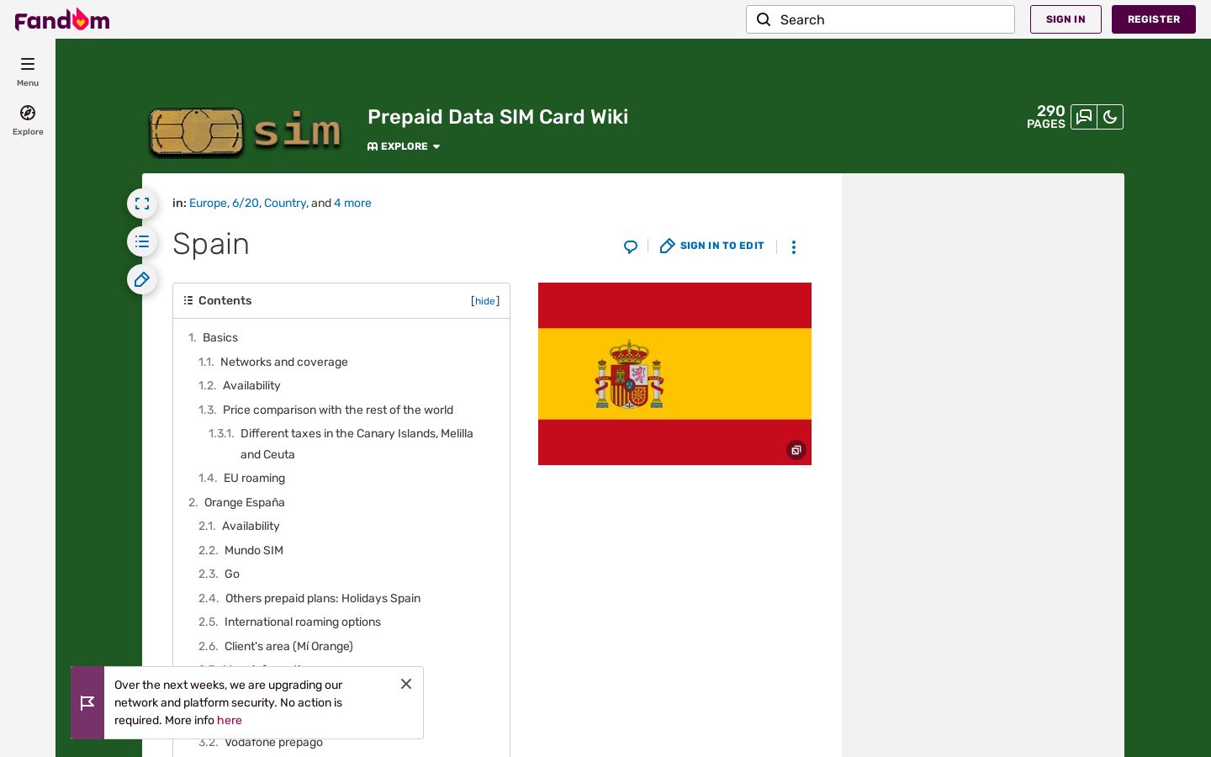Hide the Contents table

485,301
